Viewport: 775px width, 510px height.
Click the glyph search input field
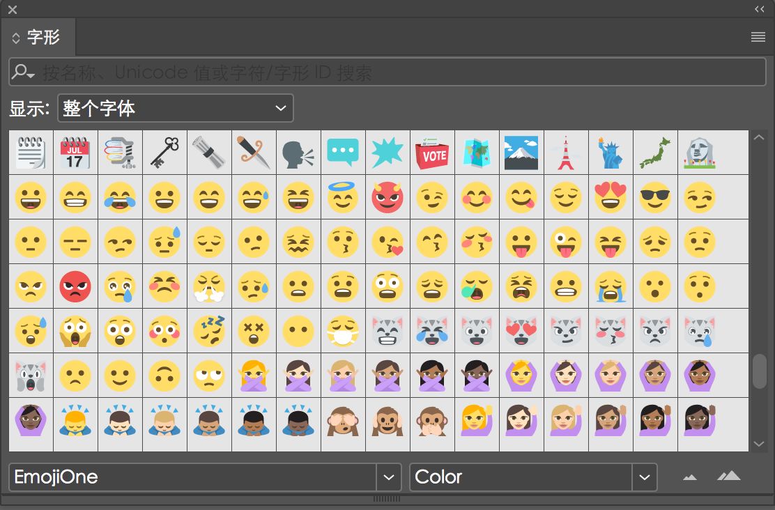[x=387, y=72]
